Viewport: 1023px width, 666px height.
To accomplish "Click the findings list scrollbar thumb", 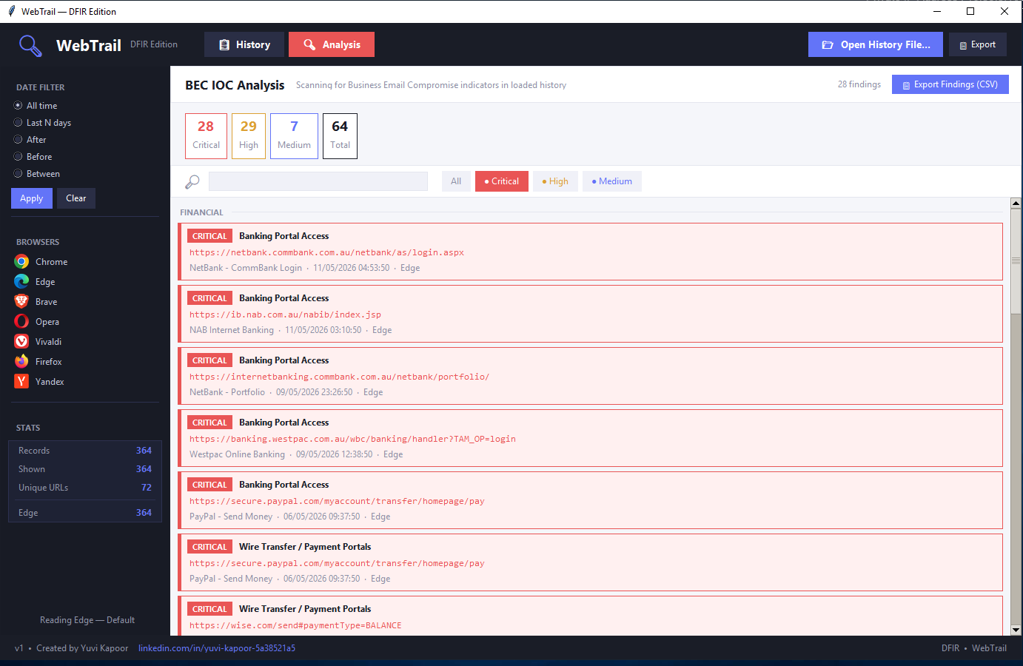I will (1016, 260).
